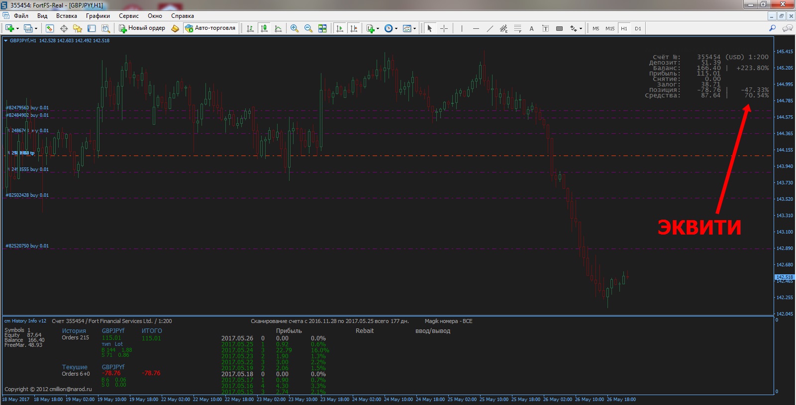Switch chart to candlestick mode

click(264, 28)
